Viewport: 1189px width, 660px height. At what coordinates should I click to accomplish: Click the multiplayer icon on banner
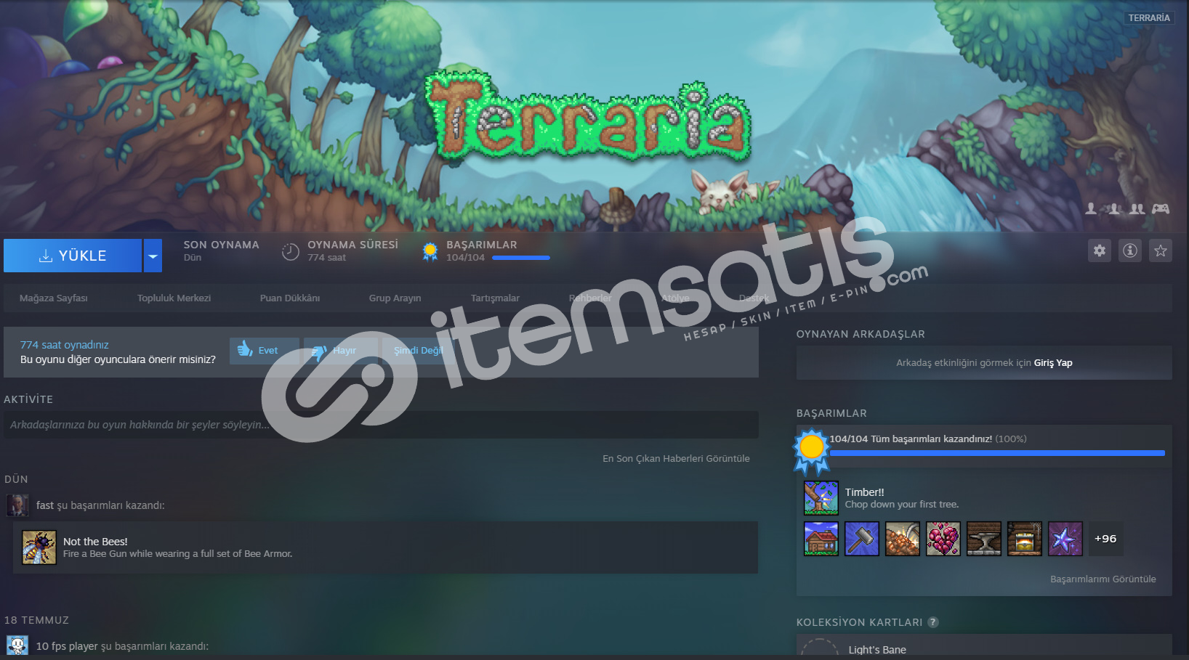point(1114,208)
